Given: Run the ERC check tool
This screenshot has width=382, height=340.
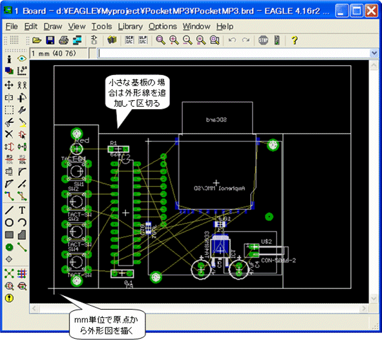Looking at the screenshot, I should 9,286.
